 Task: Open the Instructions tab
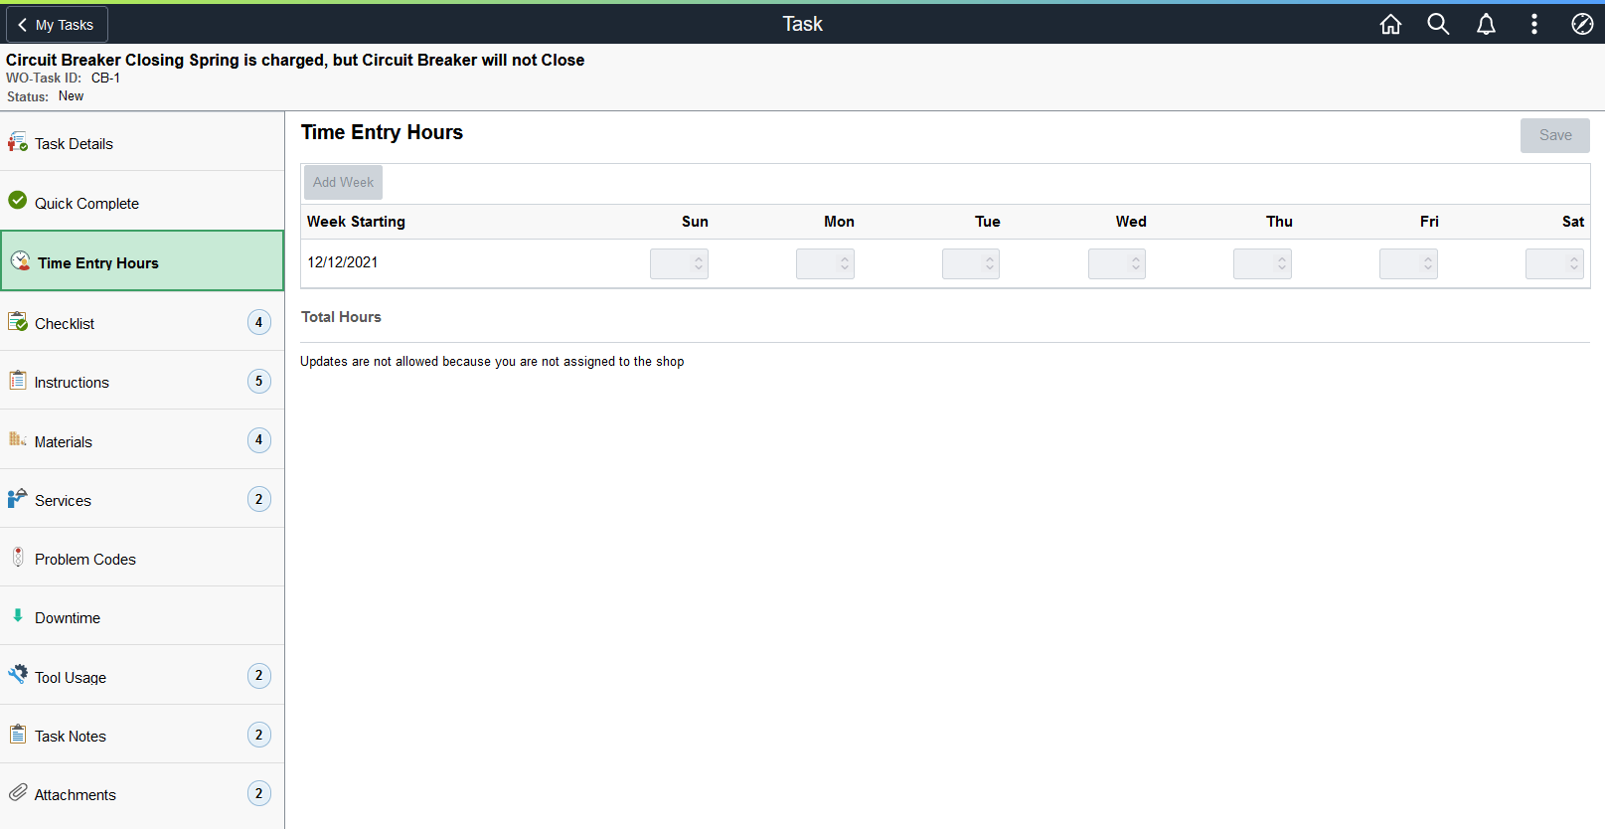(x=142, y=381)
